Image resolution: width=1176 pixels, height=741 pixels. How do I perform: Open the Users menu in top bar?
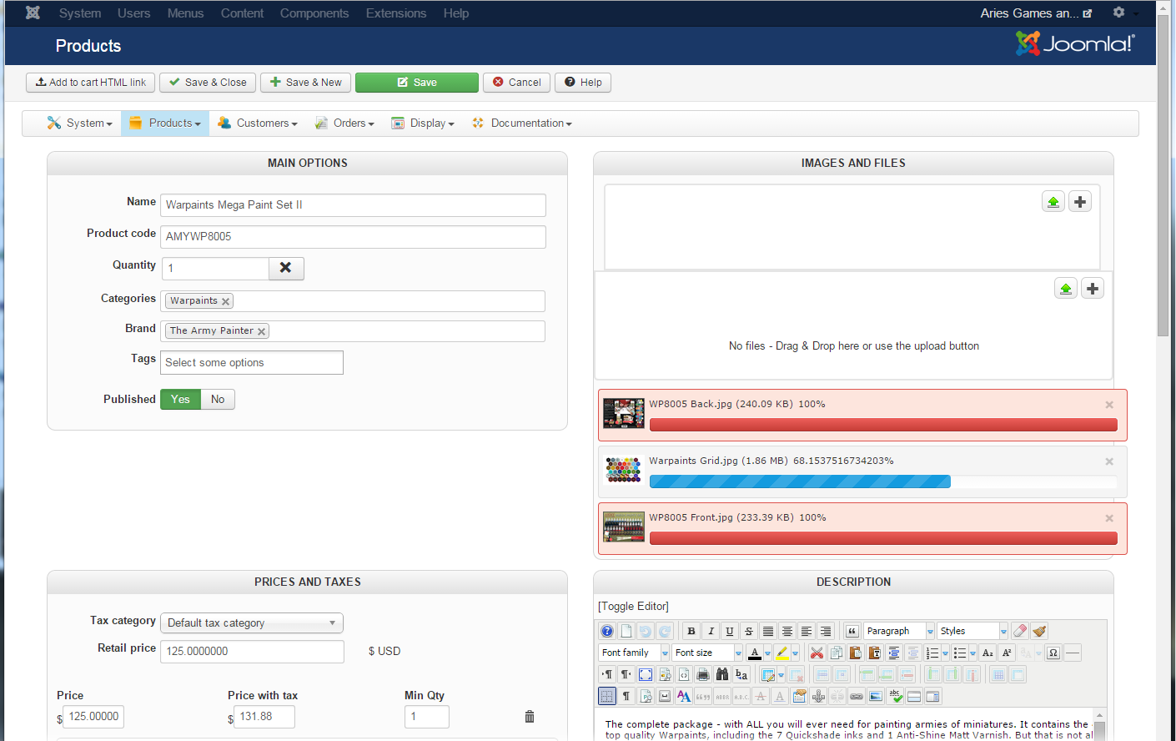[x=134, y=13]
